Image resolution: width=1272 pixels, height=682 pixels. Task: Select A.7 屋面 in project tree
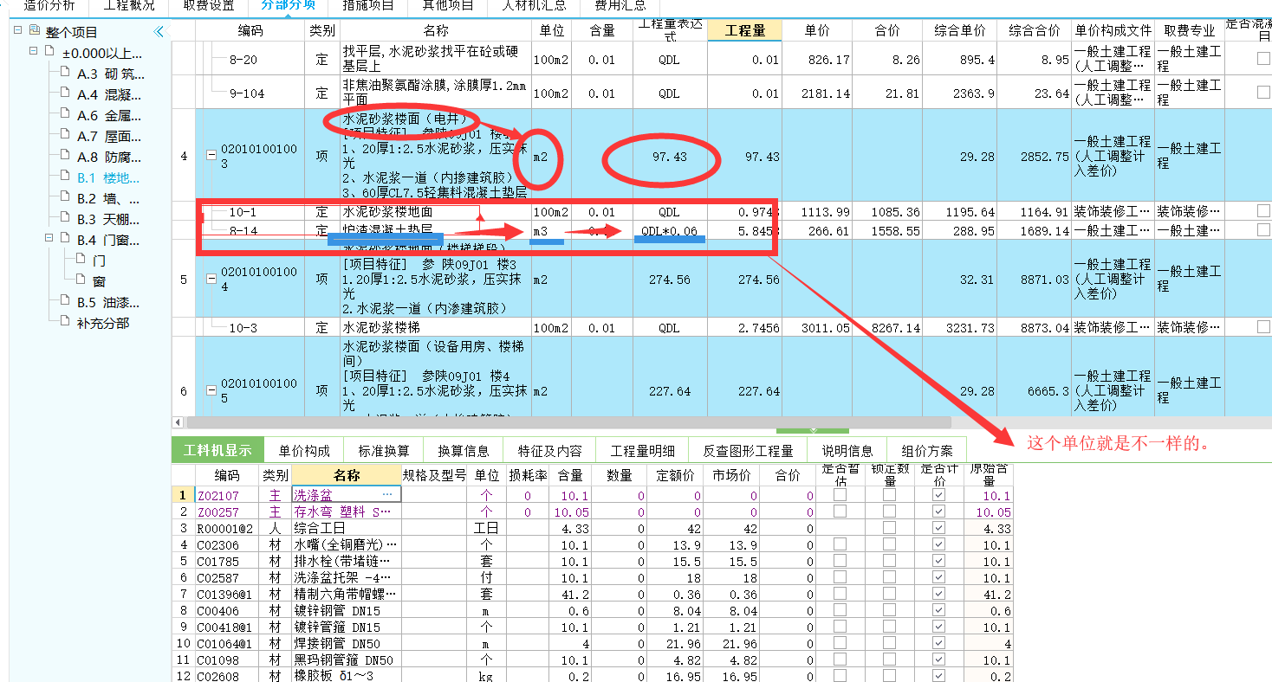coord(108,136)
